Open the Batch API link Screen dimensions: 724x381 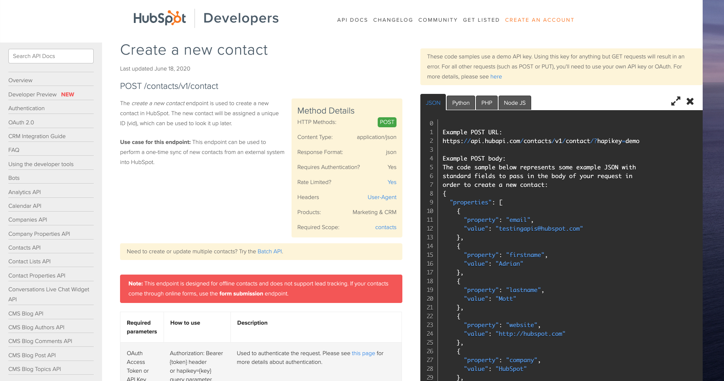pos(270,251)
